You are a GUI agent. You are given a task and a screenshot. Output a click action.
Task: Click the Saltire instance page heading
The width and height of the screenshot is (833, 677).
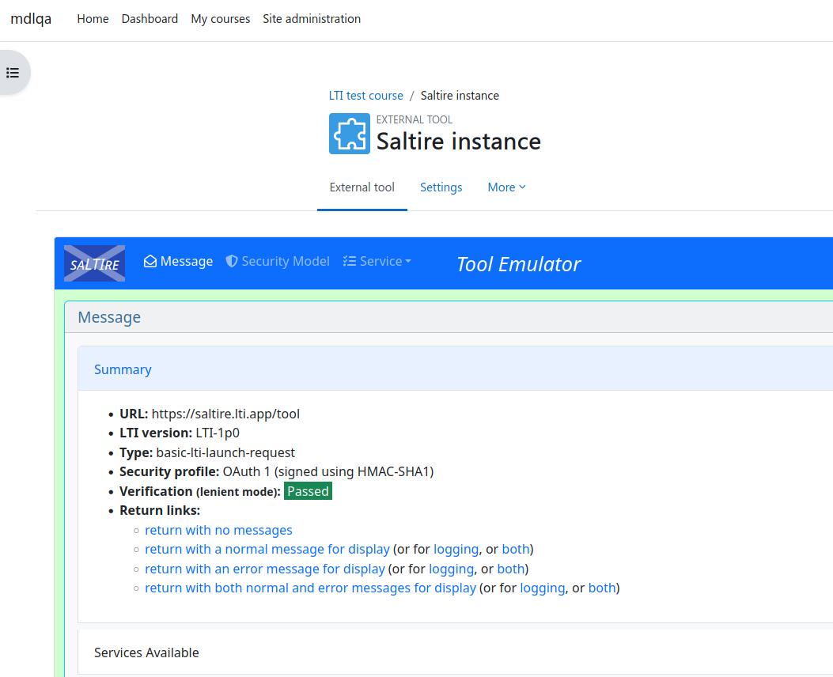459,142
